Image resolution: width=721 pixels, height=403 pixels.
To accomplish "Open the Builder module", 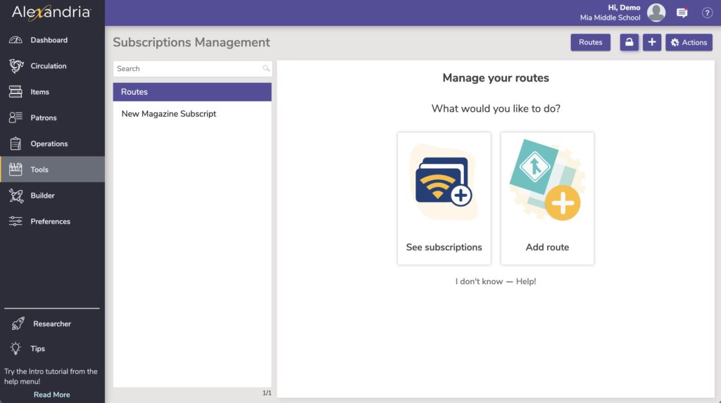I will [42, 196].
